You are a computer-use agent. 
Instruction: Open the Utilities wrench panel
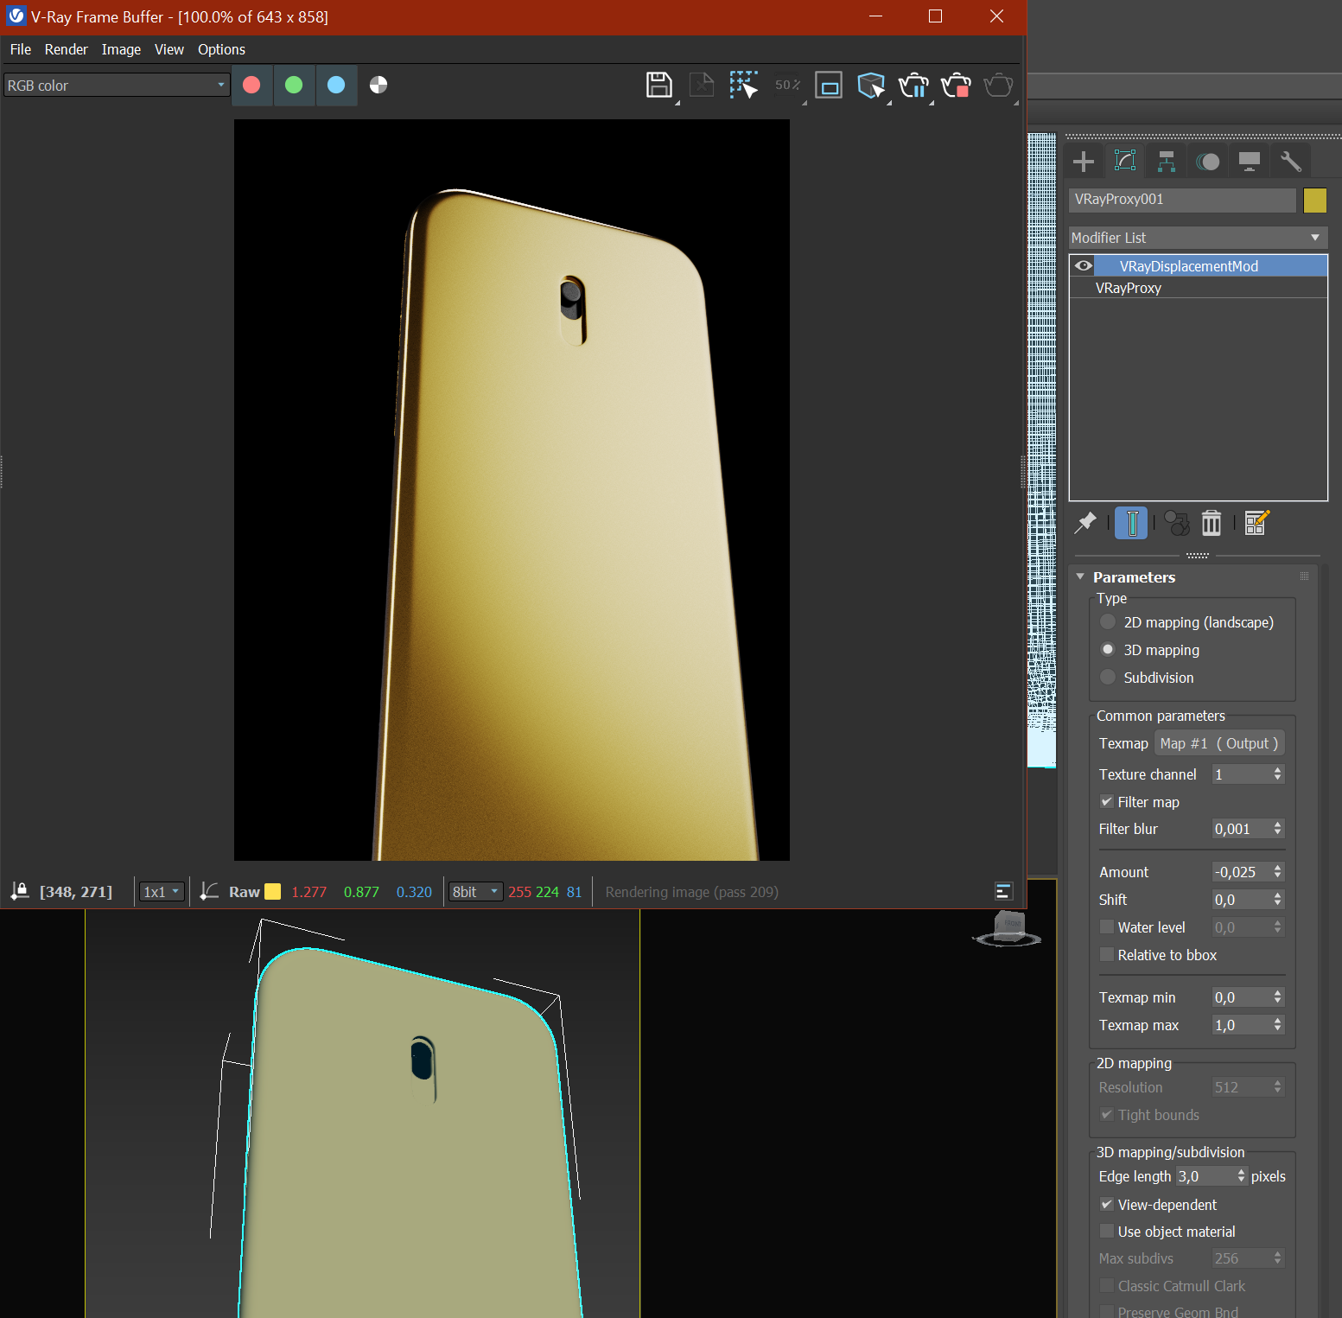(x=1291, y=162)
